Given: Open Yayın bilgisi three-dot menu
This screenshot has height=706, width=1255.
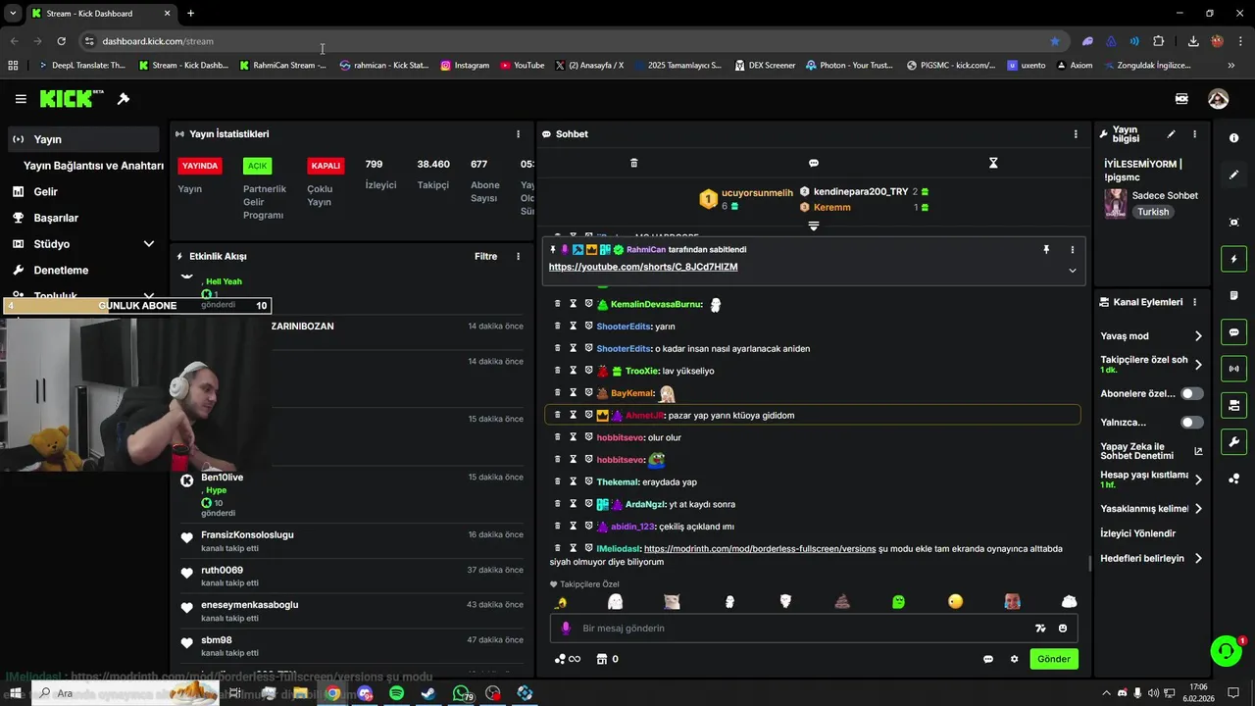Looking at the screenshot, I should 1194,134.
